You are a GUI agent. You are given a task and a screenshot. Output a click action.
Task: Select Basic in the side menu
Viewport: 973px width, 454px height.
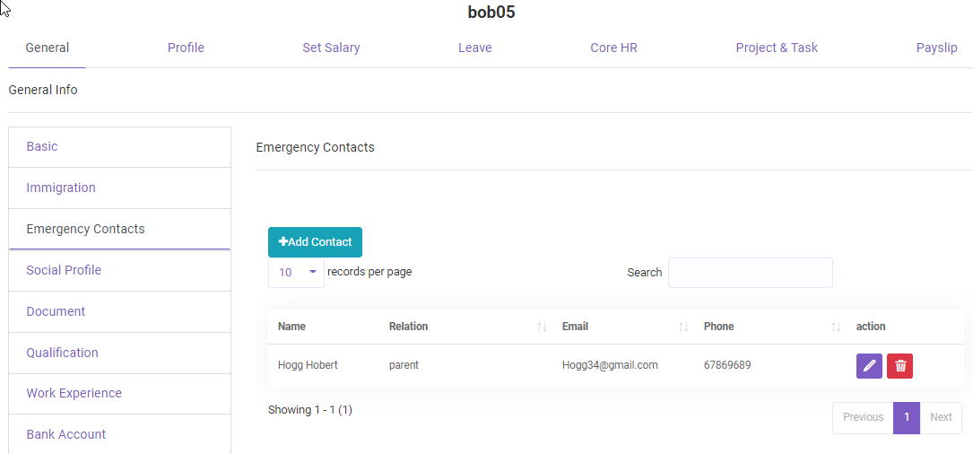[42, 146]
